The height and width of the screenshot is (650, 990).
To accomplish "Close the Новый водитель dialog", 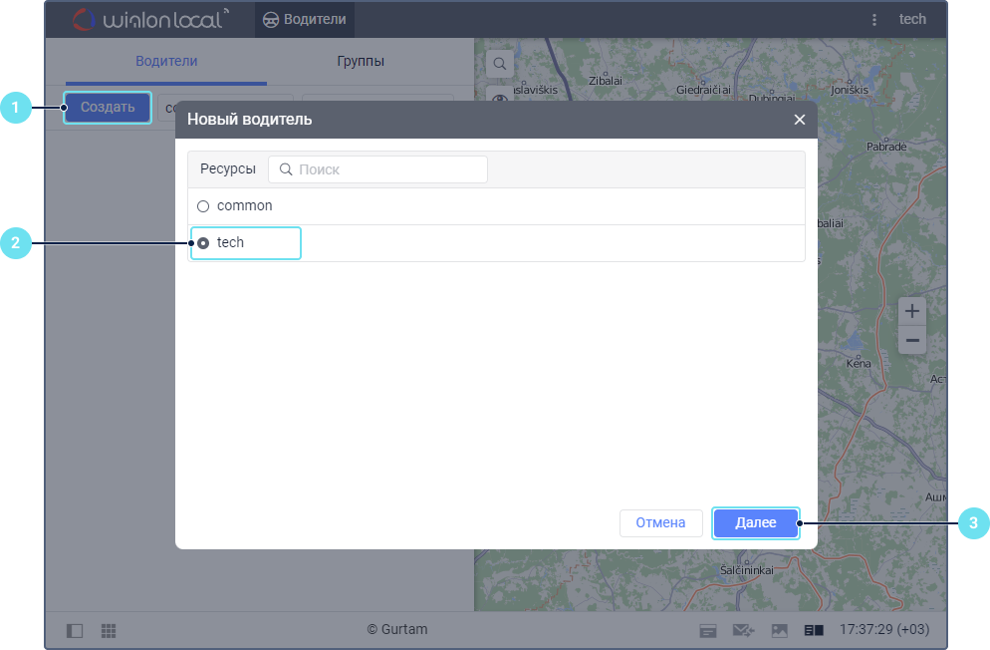I will 799,120.
